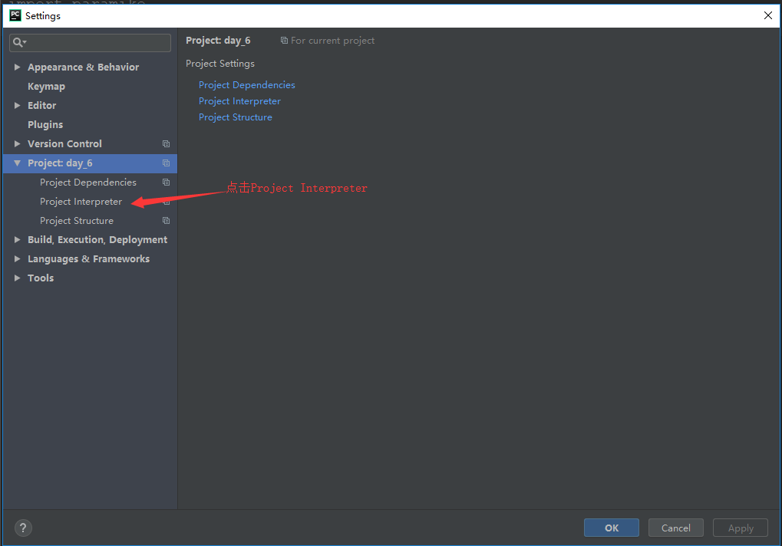The image size is (782, 546).
Task: Expand the Languages & Frameworks arrow
Action: (x=18, y=258)
